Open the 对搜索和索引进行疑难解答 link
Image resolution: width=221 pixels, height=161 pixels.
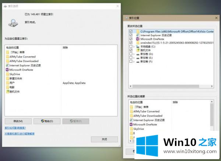pyautogui.click(x=20, y=134)
